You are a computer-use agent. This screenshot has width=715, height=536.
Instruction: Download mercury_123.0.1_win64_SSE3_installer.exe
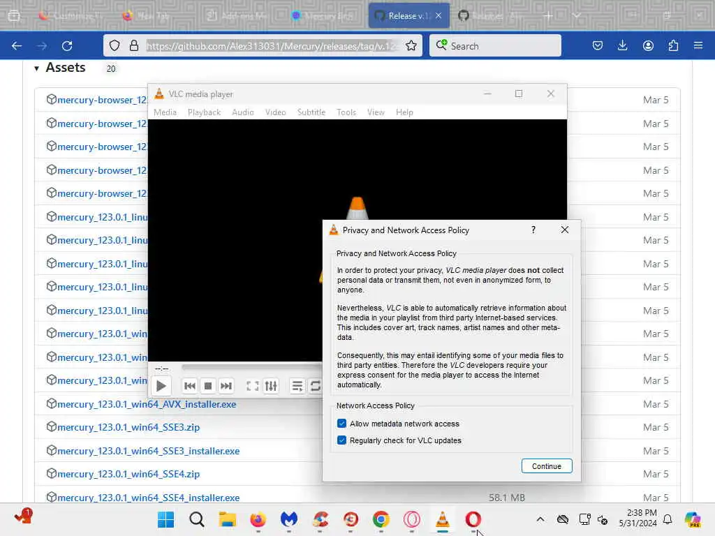(148, 451)
